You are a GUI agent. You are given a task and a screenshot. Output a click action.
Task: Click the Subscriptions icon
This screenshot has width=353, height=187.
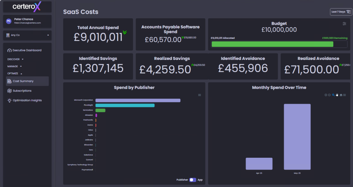[x=9, y=91]
